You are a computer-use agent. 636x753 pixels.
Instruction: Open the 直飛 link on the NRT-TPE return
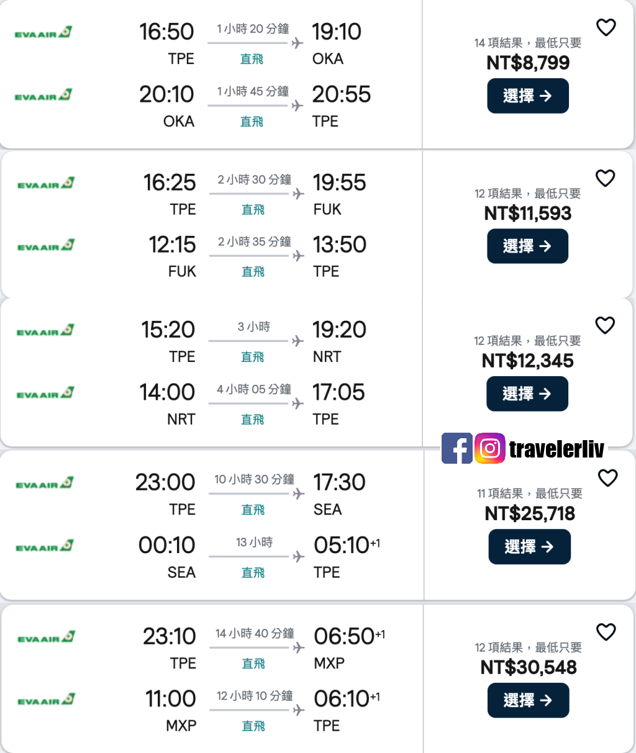252,419
